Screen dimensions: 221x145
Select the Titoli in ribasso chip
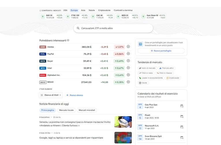tap(164, 73)
